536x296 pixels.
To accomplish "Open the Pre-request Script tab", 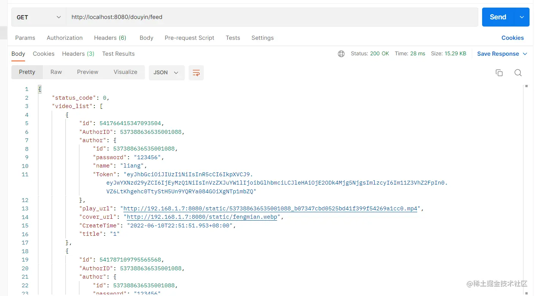I will 189,38.
